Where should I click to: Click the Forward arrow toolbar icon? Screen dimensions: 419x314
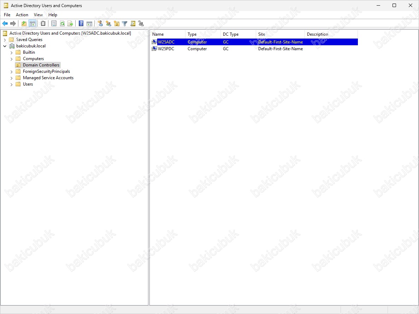tap(13, 24)
